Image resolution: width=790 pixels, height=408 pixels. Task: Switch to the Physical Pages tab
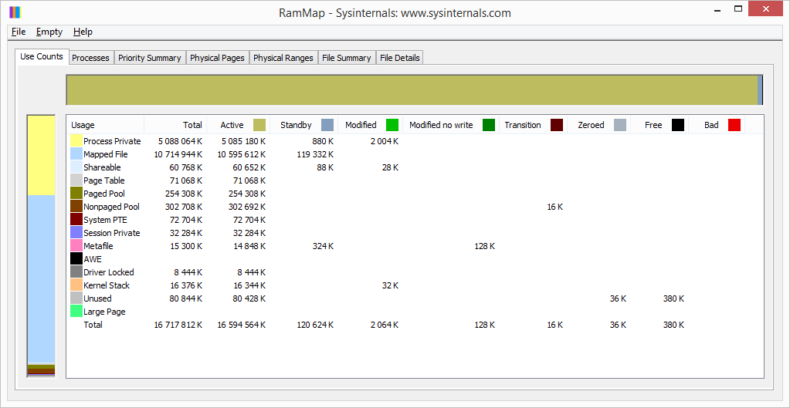217,58
